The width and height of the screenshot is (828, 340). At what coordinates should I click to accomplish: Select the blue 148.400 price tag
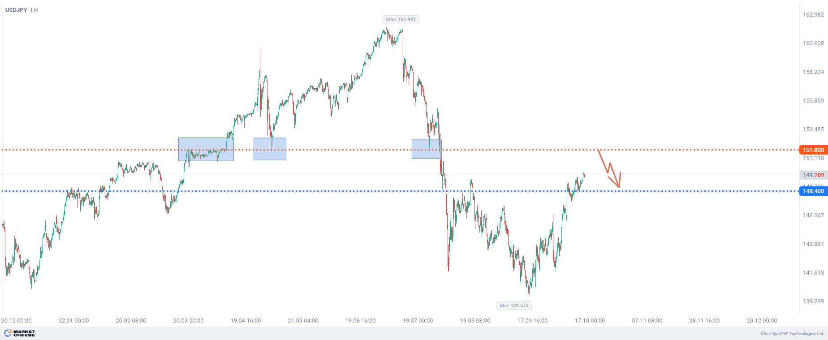coord(813,191)
